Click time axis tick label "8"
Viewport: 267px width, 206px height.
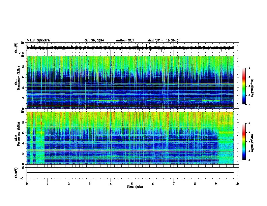click(x=195, y=184)
